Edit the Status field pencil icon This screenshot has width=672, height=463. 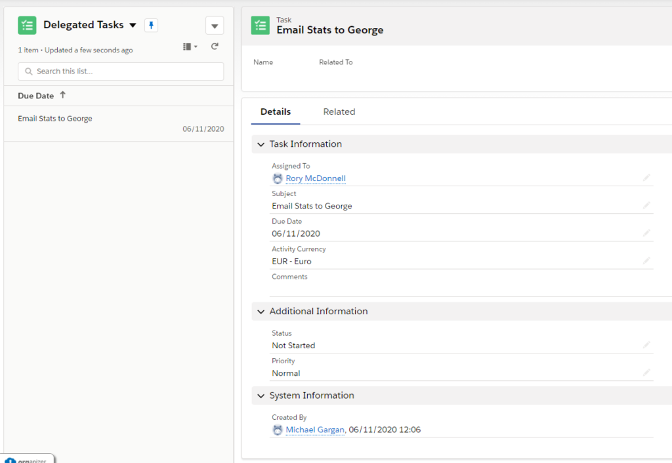pos(646,345)
